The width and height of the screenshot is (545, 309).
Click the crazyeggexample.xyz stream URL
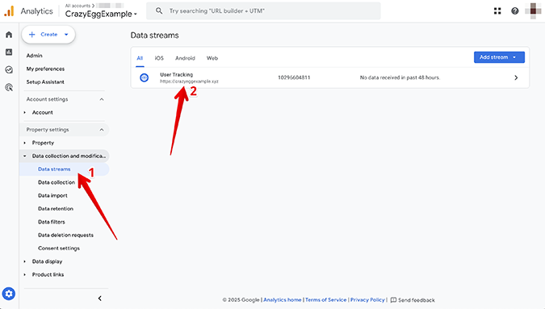pos(189,81)
